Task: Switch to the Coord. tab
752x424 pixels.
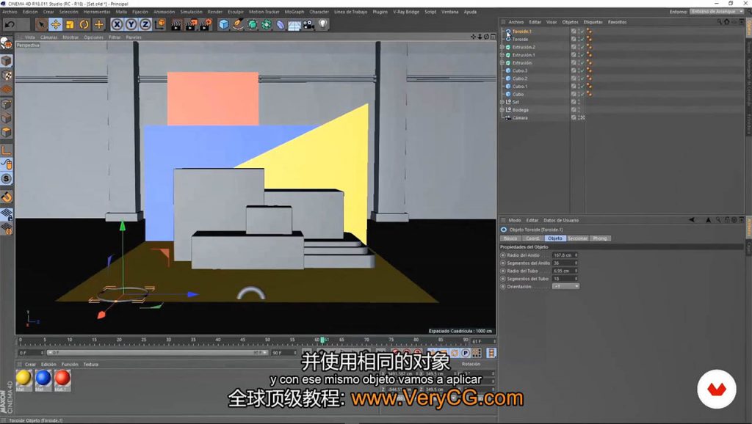Action: pyautogui.click(x=532, y=238)
